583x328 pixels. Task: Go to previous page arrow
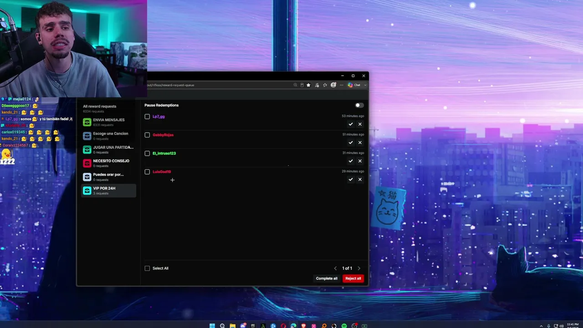(336, 268)
